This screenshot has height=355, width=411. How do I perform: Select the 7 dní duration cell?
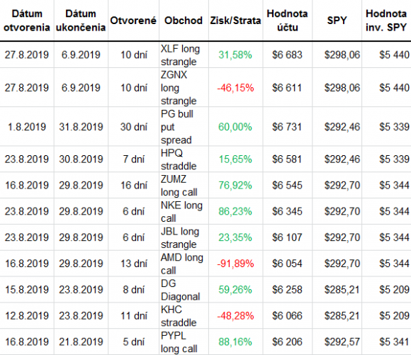tap(134, 159)
